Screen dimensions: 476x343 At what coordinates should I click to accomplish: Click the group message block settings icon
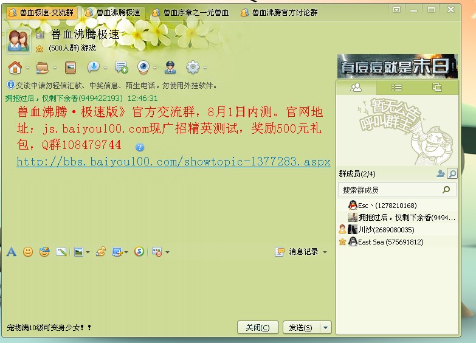coord(156,252)
